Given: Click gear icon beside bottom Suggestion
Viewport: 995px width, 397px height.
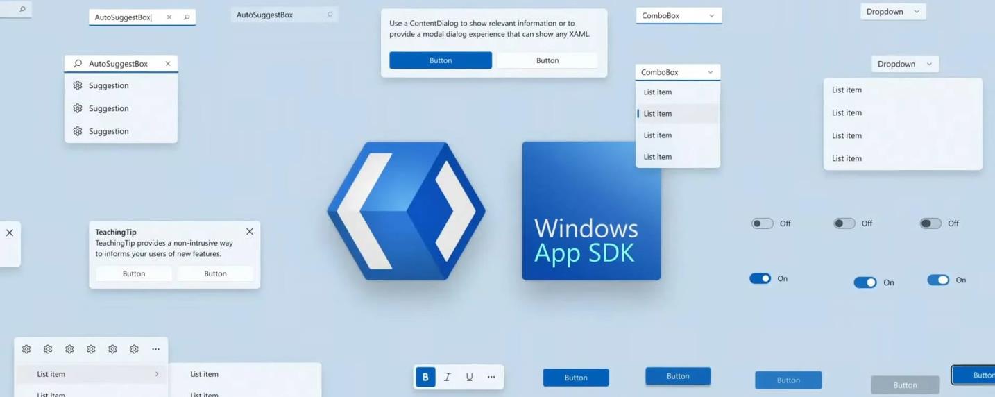Looking at the screenshot, I should click(78, 131).
